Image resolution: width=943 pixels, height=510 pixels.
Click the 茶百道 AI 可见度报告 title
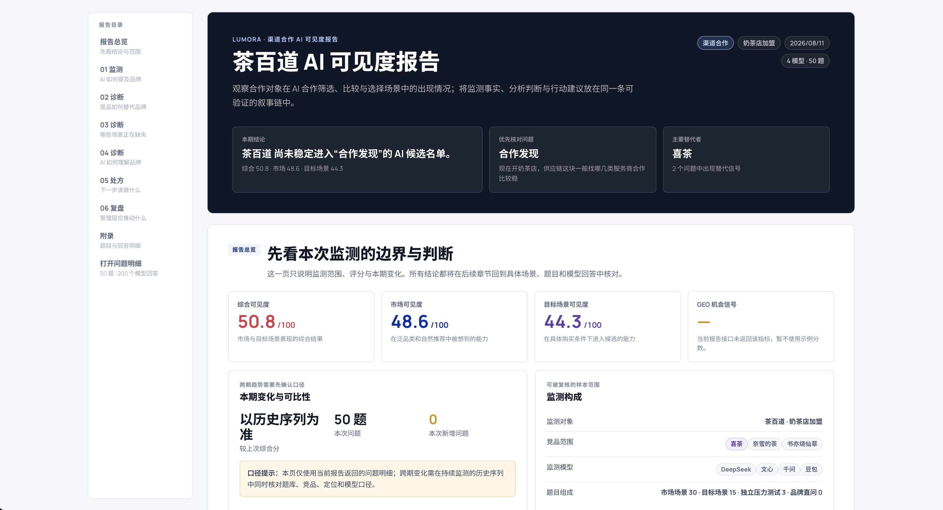pos(336,61)
